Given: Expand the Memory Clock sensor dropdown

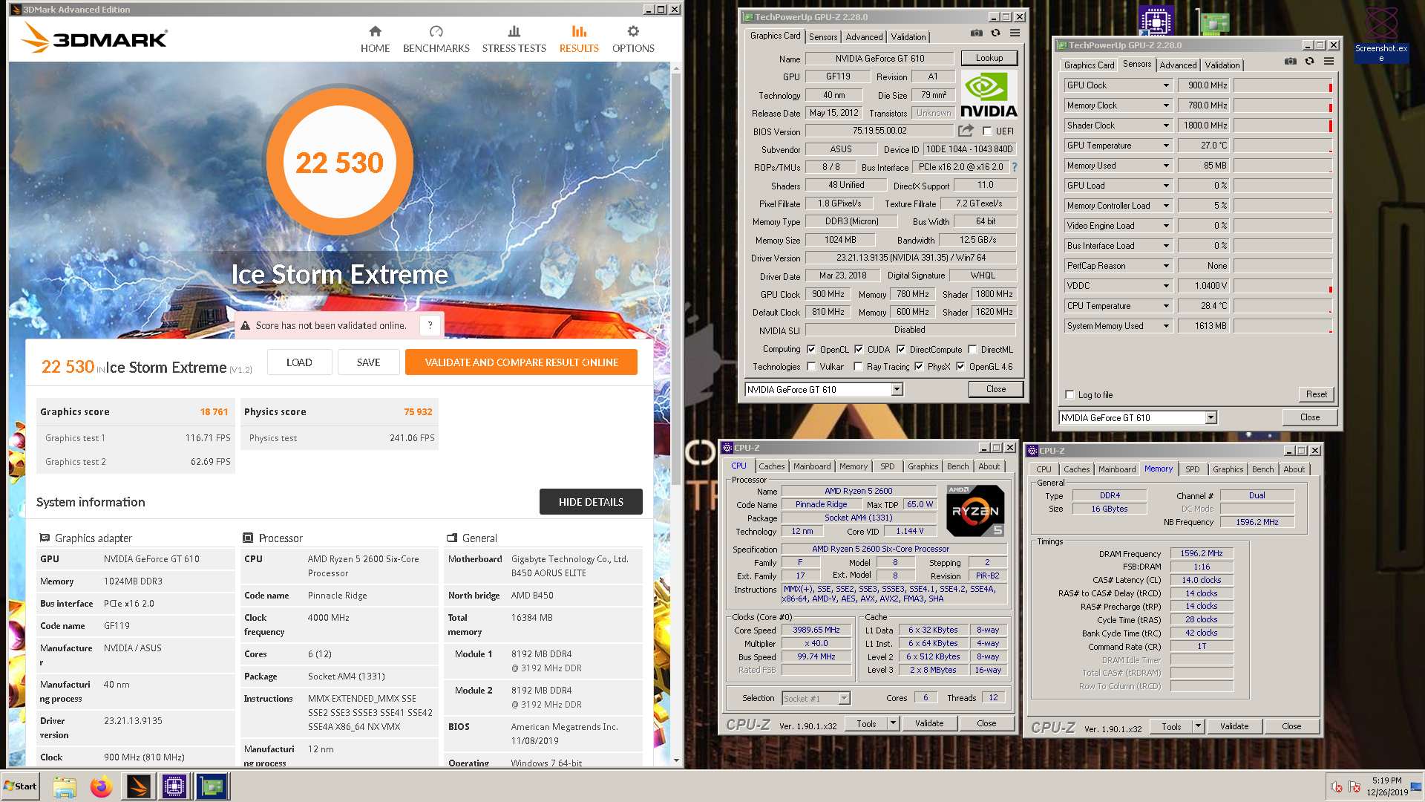Looking at the screenshot, I should click(x=1166, y=105).
